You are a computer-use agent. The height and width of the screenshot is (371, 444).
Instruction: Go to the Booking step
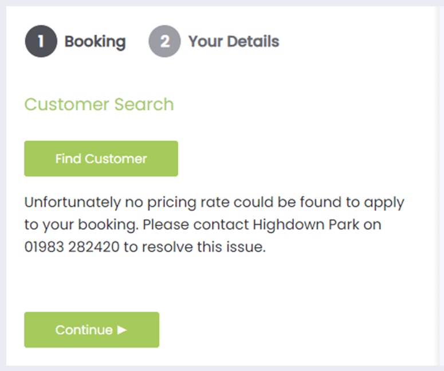95,42
